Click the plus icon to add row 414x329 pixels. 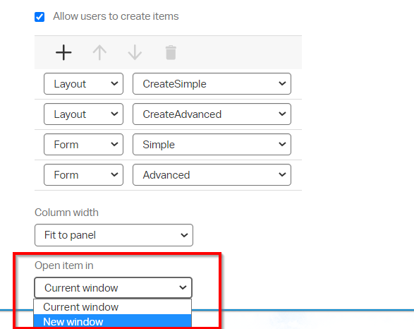tap(63, 52)
